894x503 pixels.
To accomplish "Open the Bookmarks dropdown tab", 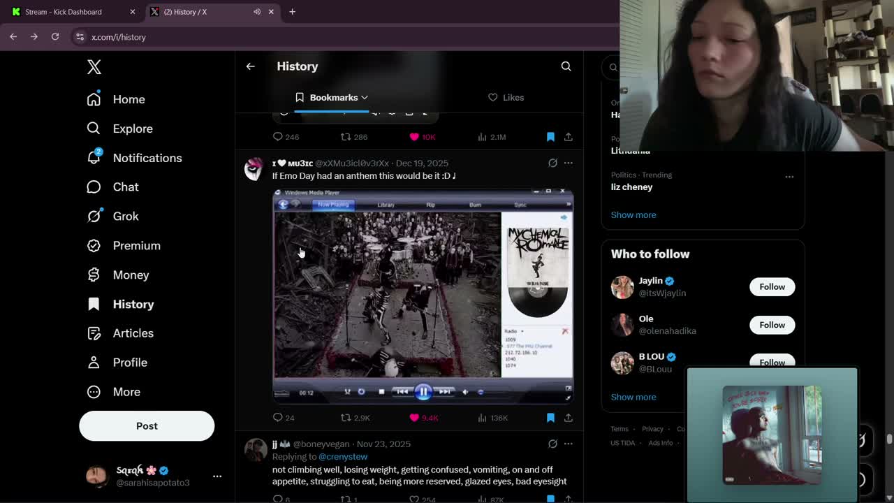I will (x=331, y=98).
